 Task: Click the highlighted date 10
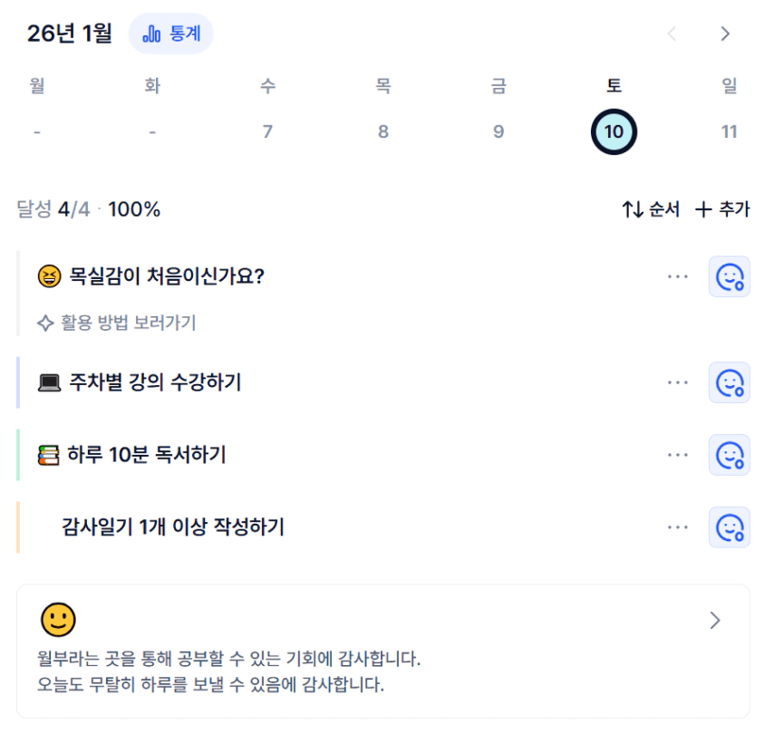[x=614, y=131]
